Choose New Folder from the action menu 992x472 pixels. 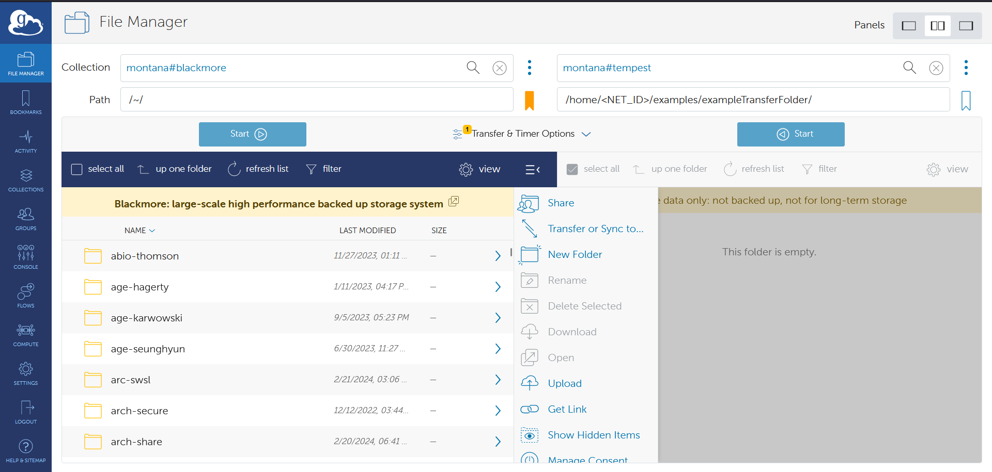[x=561, y=255]
